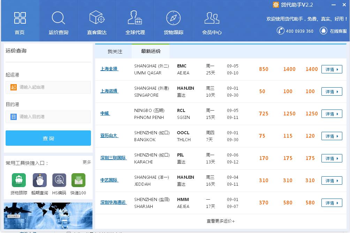This screenshot has width=350, height=233.
Task: Open 货物跟踪 shortcut in common tools panel
Action: point(18,180)
